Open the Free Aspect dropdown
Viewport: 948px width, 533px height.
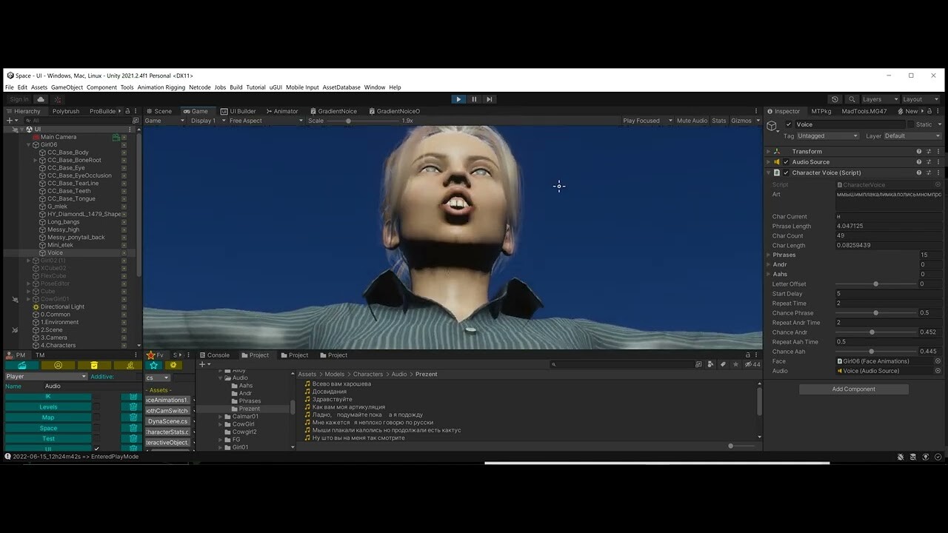coord(244,120)
